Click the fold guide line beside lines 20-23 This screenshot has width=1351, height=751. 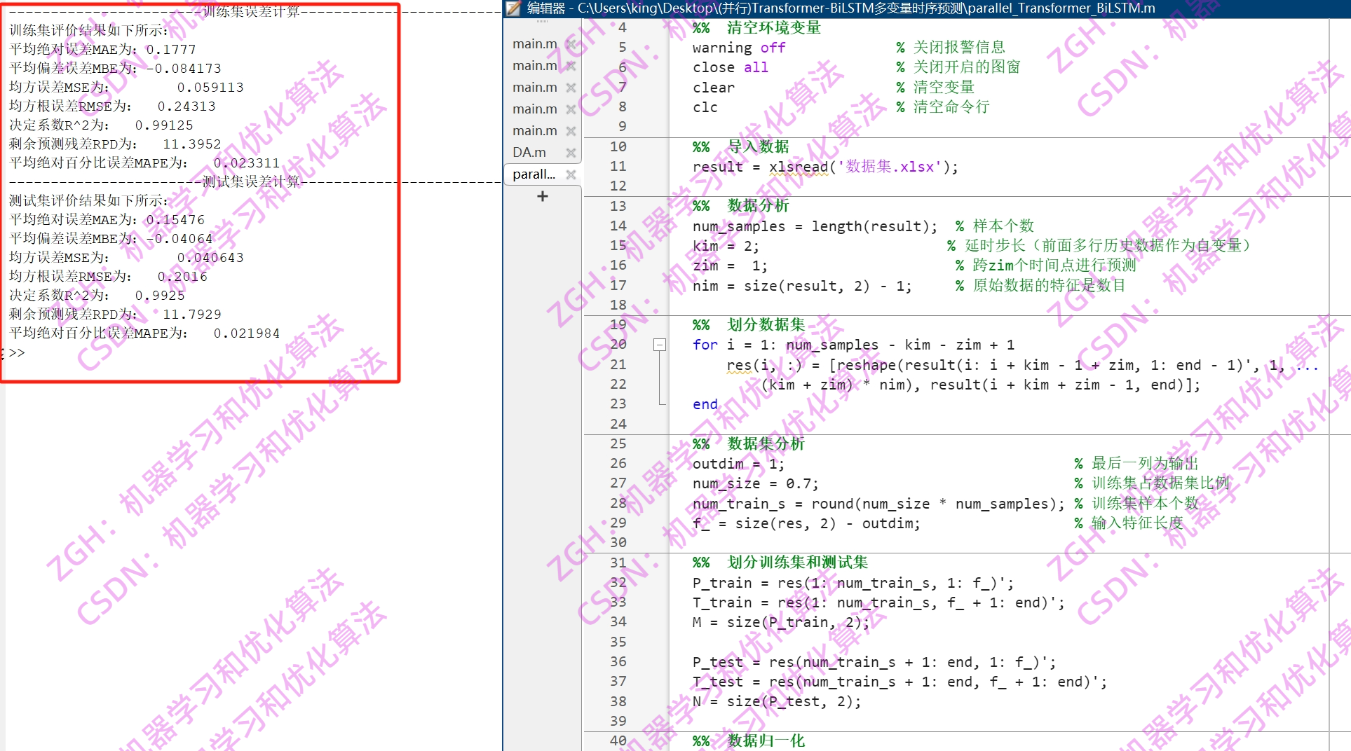pos(660,378)
